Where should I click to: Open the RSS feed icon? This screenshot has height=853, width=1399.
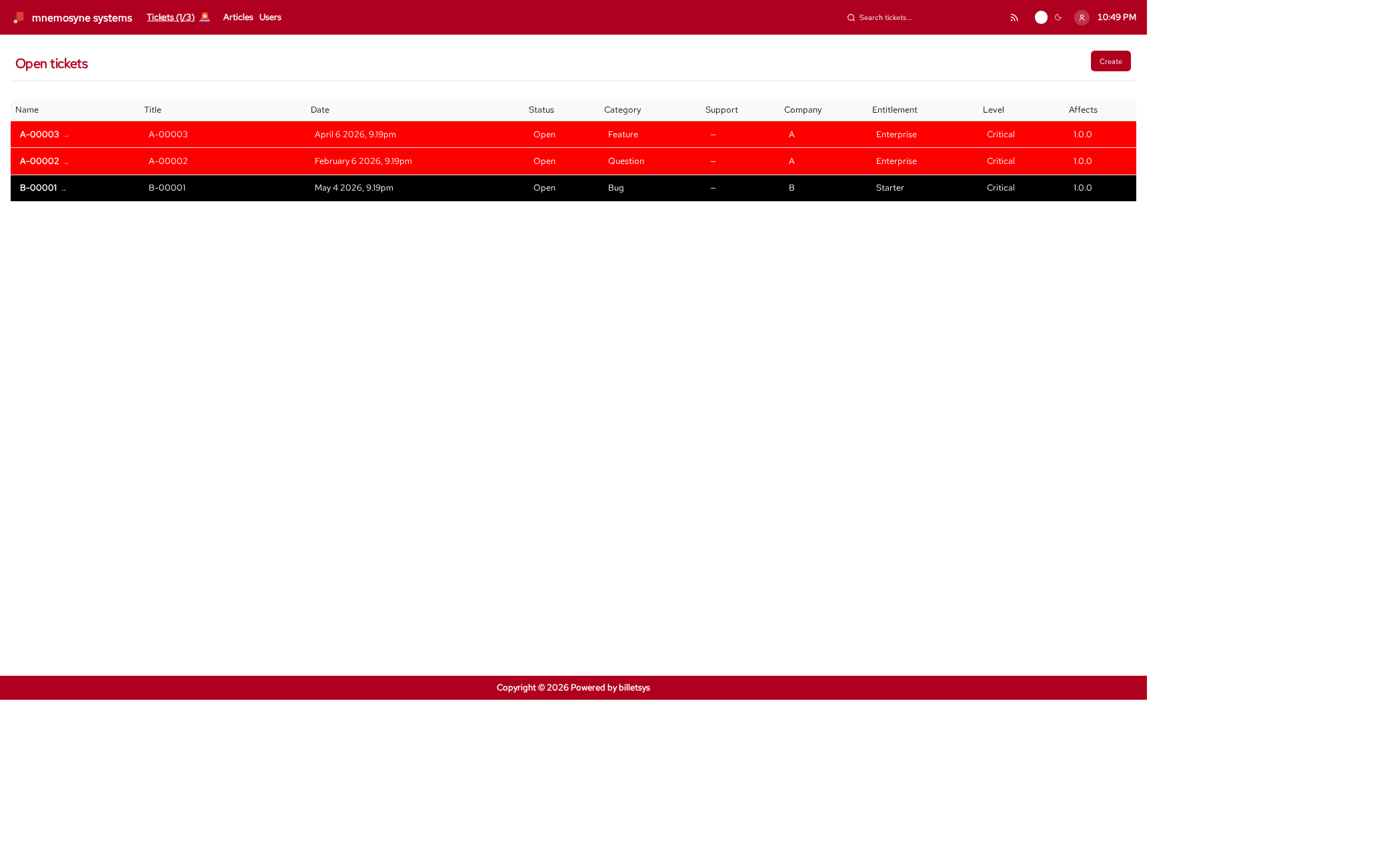click(x=1014, y=18)
